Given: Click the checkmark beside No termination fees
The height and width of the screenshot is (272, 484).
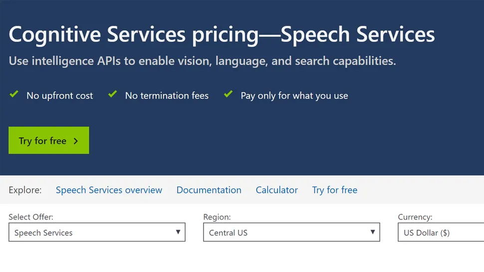Looking at the screenshot, I should click(x=113, y=94).
